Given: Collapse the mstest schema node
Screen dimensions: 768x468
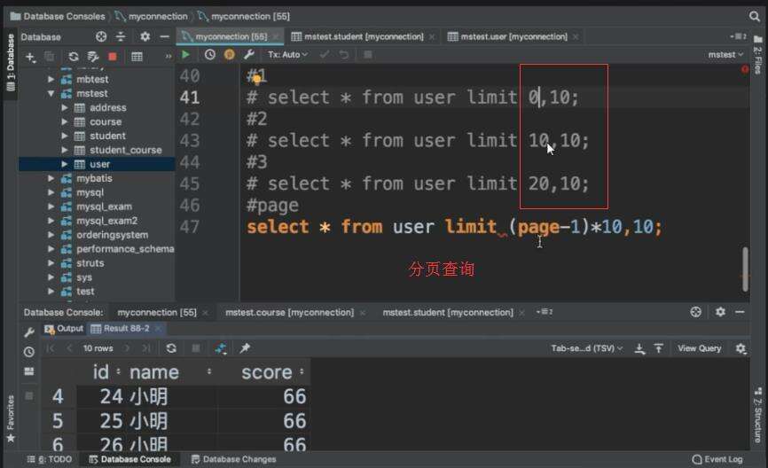Looking at the screenshot, I should (51, 93).
